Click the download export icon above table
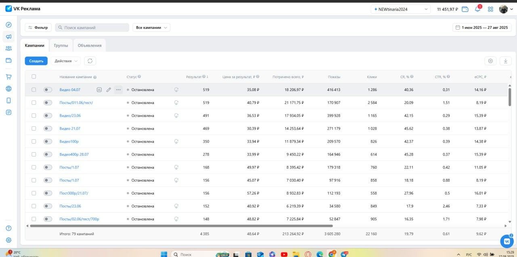Viewport: 517px width, 257px height. pos(506,61)
